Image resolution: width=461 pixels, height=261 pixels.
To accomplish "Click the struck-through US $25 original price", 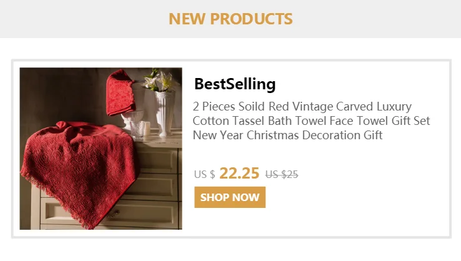I will pyautogui.click(x=282, y=174).
